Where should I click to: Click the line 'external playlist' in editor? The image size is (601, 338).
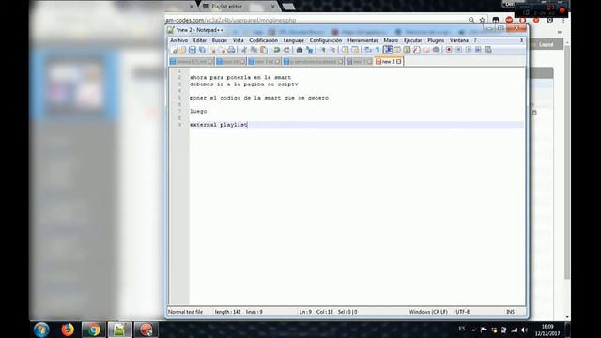[x=219, y=125]
